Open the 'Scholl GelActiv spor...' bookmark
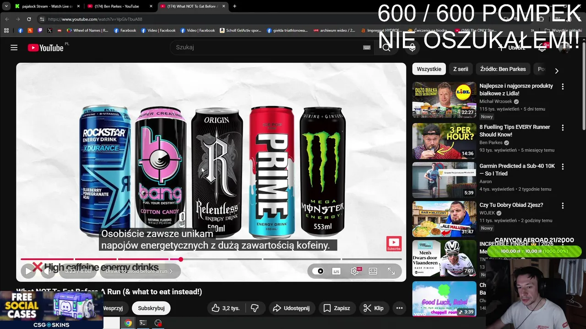The image size is (586, 329). coord(240,31)
